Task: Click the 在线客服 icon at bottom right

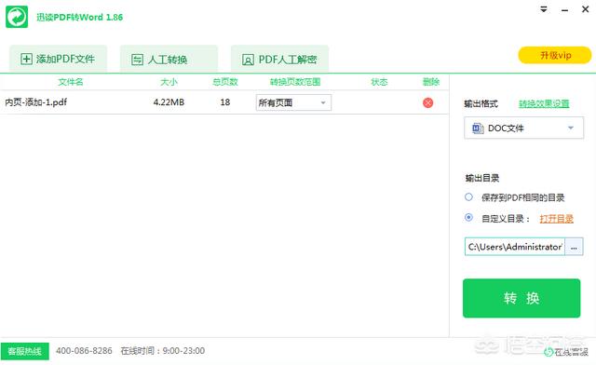Action: tap(549, 352)
